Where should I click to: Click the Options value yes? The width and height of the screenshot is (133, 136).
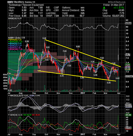click(82, 8)
